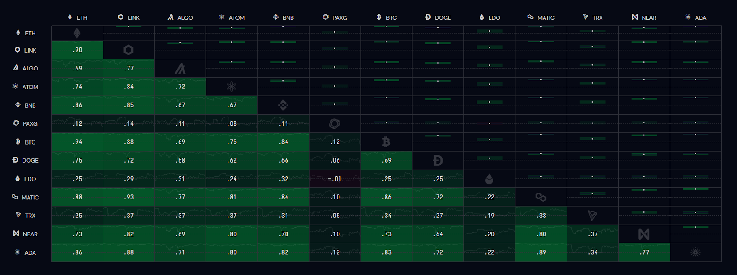Click the large Chainlink logo on the diagonal
Viewport: 737px width, 275px height.
[x=129, y=50]
